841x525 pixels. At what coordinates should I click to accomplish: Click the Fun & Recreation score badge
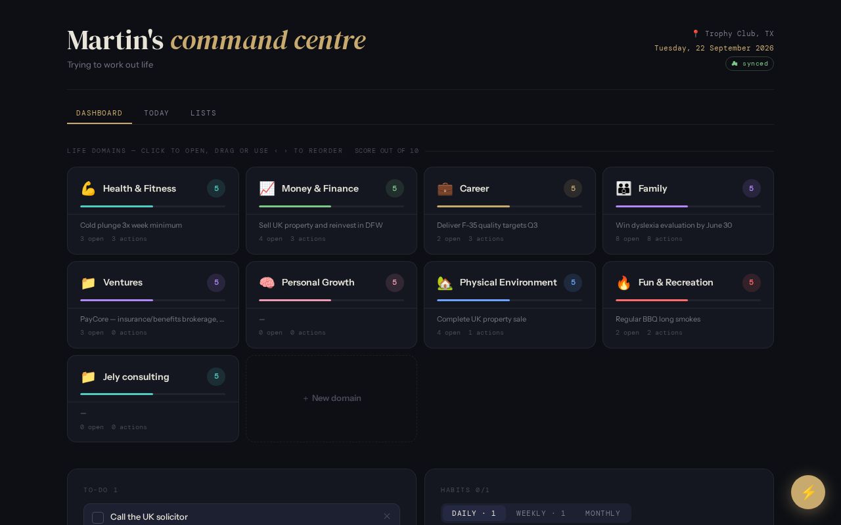752,282
